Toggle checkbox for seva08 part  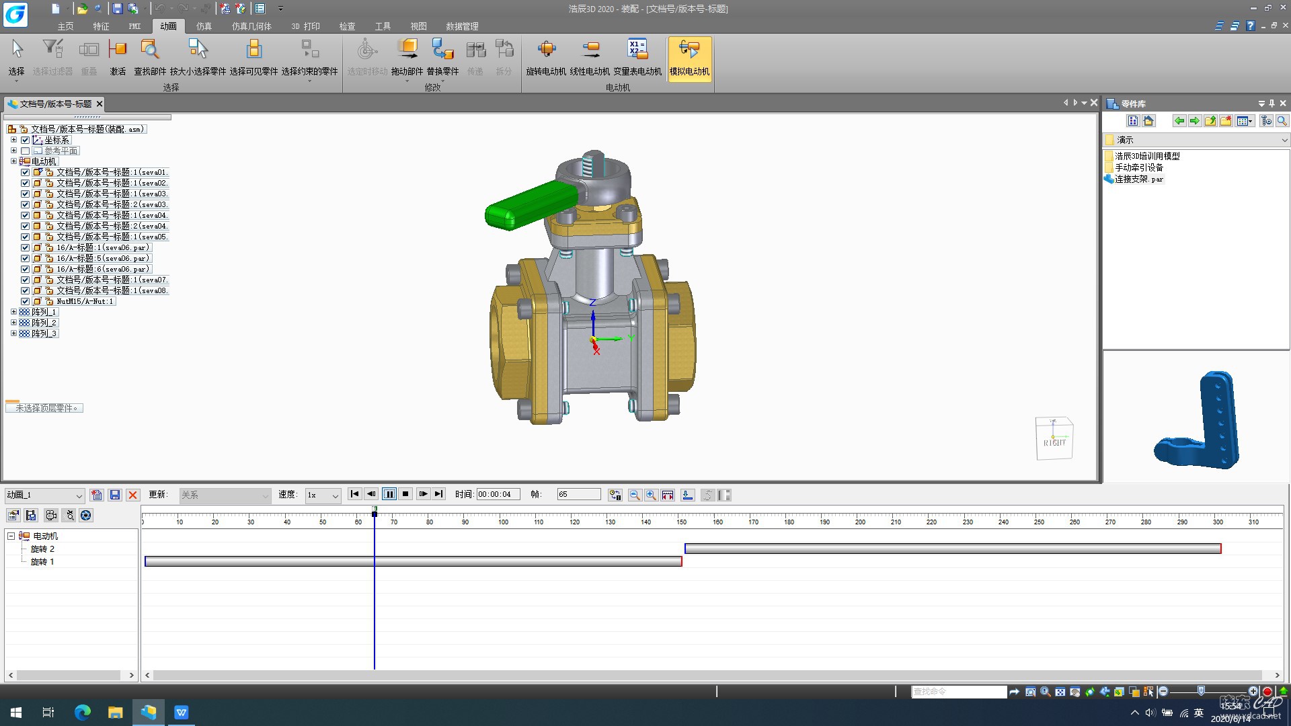tap(25, 290)
